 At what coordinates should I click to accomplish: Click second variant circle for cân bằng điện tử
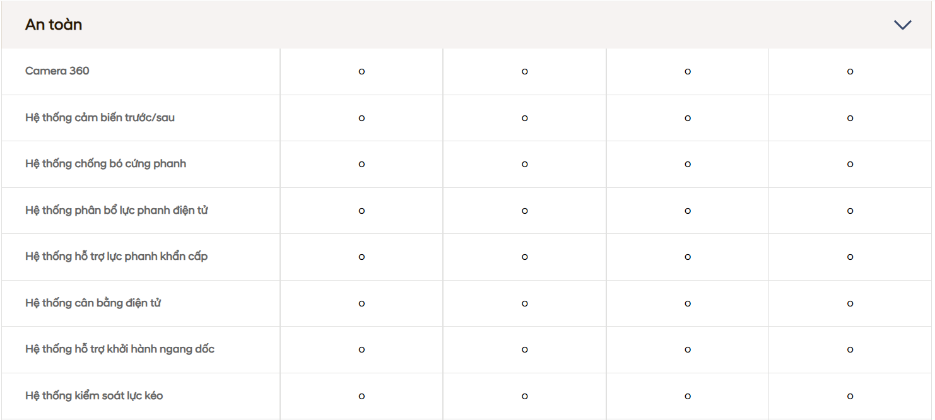tap(524, 303)
